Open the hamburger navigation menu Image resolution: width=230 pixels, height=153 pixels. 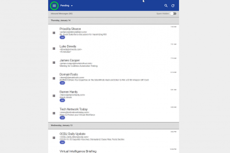54,6
